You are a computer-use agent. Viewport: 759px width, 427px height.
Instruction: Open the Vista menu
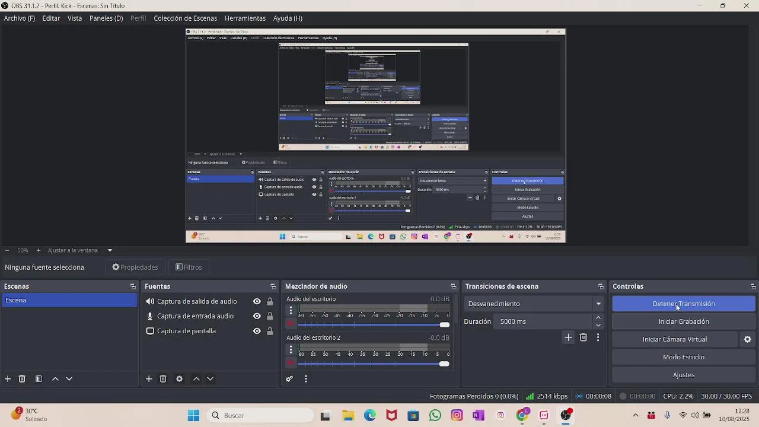click(75, 18)
